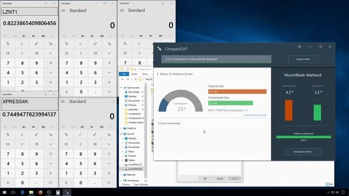Click the LZNT1 calculator title field
Screen dimensions: 349x196
[29, 12]
